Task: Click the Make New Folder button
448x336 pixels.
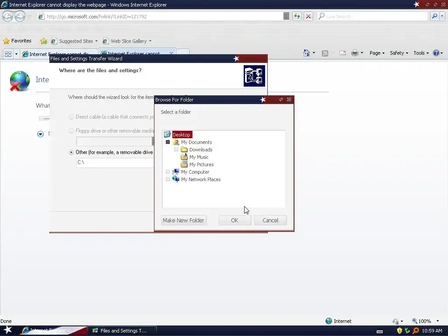Action: (183, 220)
